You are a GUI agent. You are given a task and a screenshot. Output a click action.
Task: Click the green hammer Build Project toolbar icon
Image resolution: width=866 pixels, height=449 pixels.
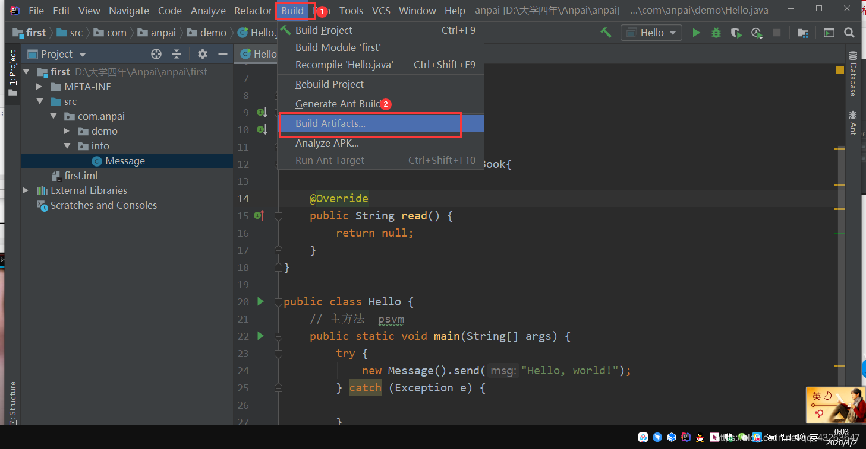click(606, 33)
